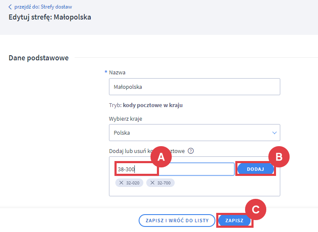Viewport: 318px width, 232px height.
Task: Click the Edytuj strefę: Małopolska heading
Action: (x=50, y=17)
